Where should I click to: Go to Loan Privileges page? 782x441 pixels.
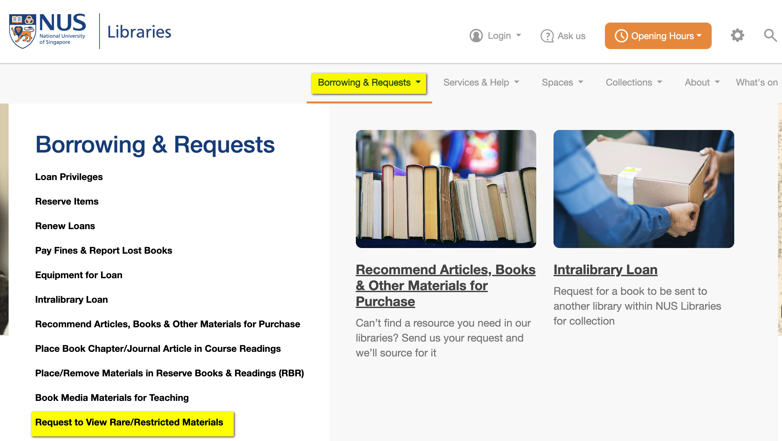69,177
